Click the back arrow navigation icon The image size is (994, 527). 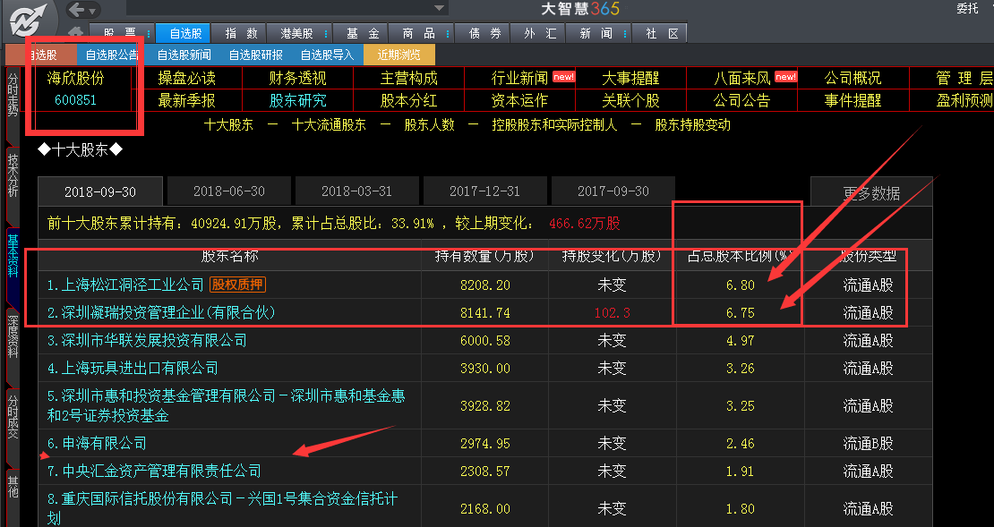tap(76, 10)
